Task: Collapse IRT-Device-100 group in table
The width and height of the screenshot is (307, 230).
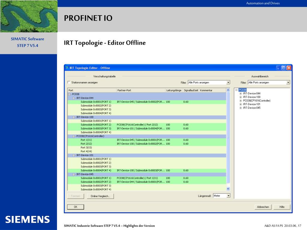Action: point(74,117)
